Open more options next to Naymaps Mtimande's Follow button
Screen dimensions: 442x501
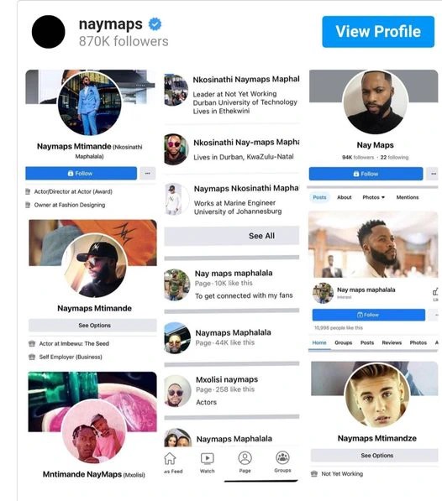pos(148,174)
